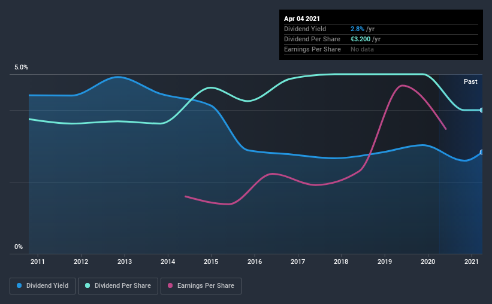Click the 2018 x-axis label
Image resolution: width=492 pixels, height=304 pixels.
341,262
